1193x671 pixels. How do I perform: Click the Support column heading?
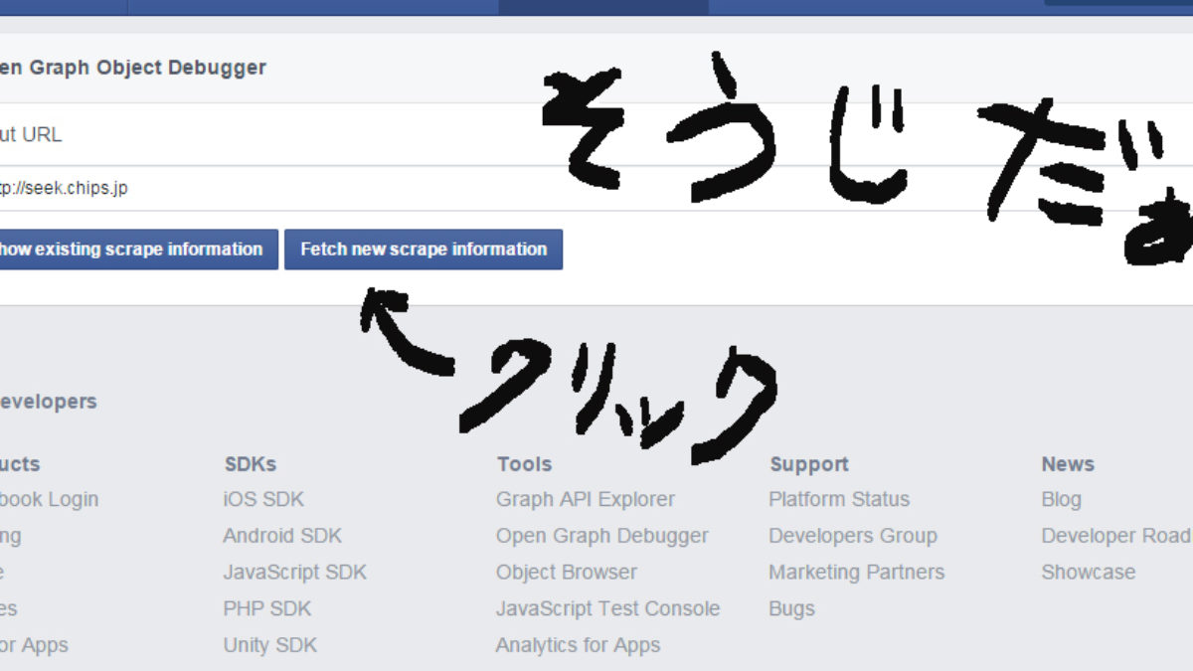pyautogui.click(x=809, y=464)
